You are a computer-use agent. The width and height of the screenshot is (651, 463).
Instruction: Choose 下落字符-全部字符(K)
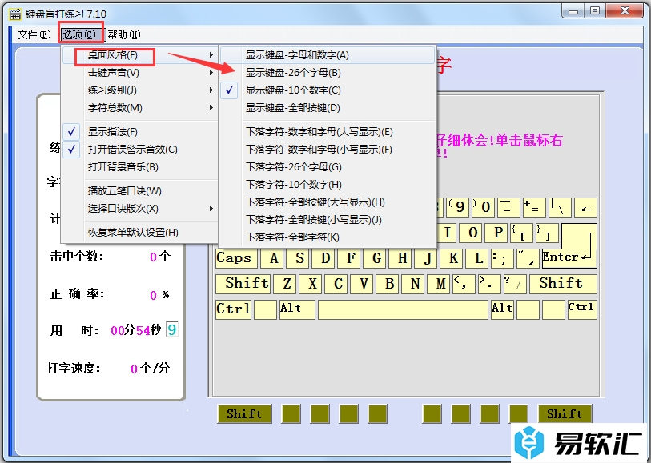[328, 237]
